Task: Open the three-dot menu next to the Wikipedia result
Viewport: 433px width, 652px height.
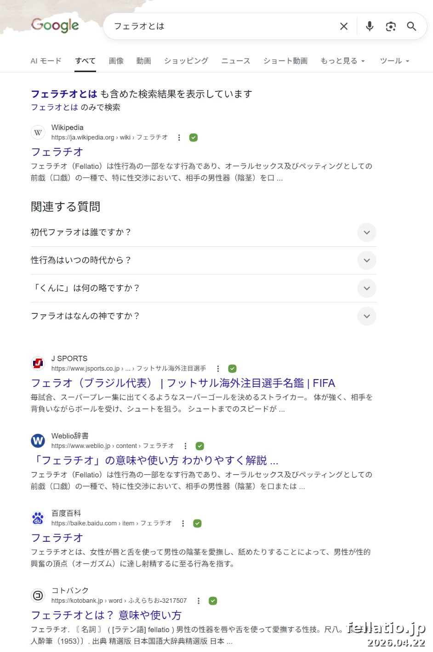Action: 179,137
